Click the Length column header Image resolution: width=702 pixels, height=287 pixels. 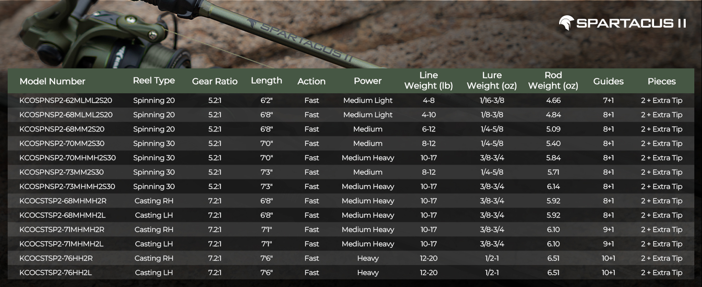pyautogui.click(x=267, y=80)
